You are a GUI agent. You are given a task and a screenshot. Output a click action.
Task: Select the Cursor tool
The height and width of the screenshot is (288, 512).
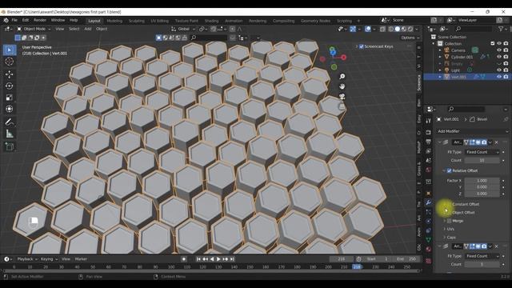coord(9,62)
